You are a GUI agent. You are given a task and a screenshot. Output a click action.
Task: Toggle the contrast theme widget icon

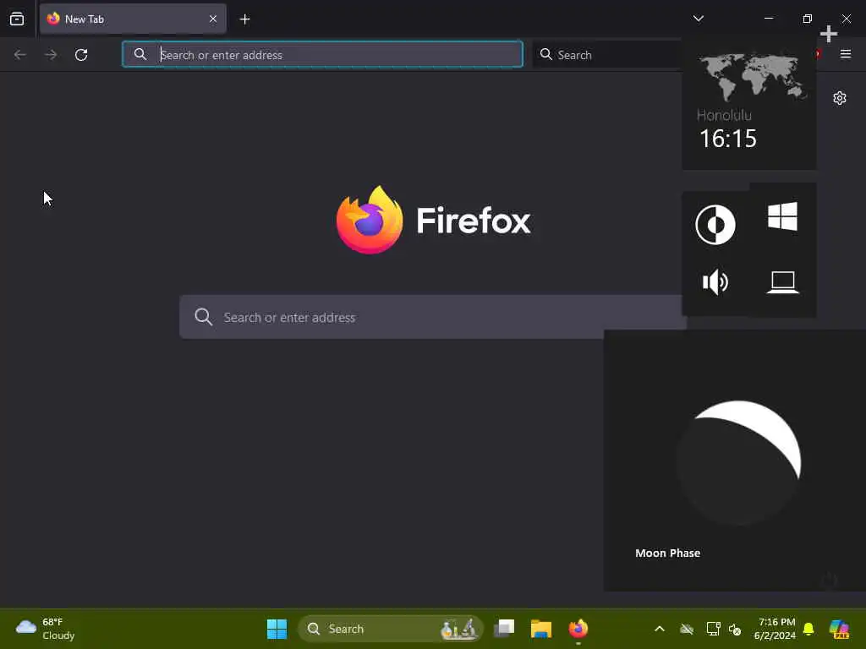point(715,225)
